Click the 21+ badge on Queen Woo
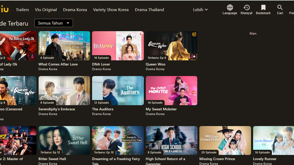The height and width of the screenshot is (165, 294). (x=194, y=34)
